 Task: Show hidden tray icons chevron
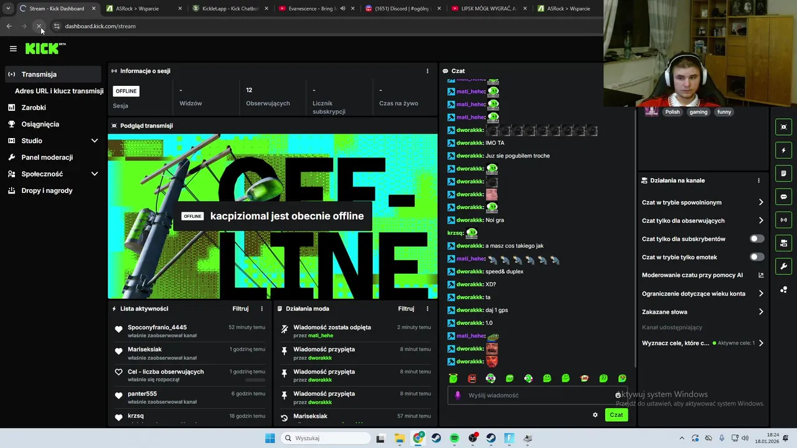point(682,438)
